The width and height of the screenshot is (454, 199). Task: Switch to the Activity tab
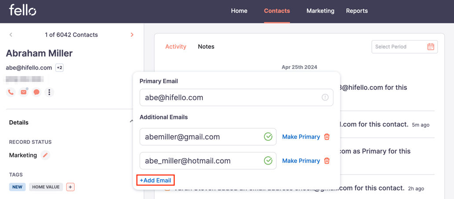[176, 47]
